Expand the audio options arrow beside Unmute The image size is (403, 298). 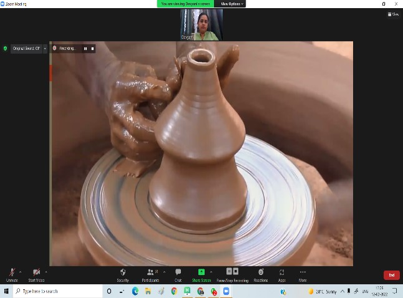tap(21, 271)
